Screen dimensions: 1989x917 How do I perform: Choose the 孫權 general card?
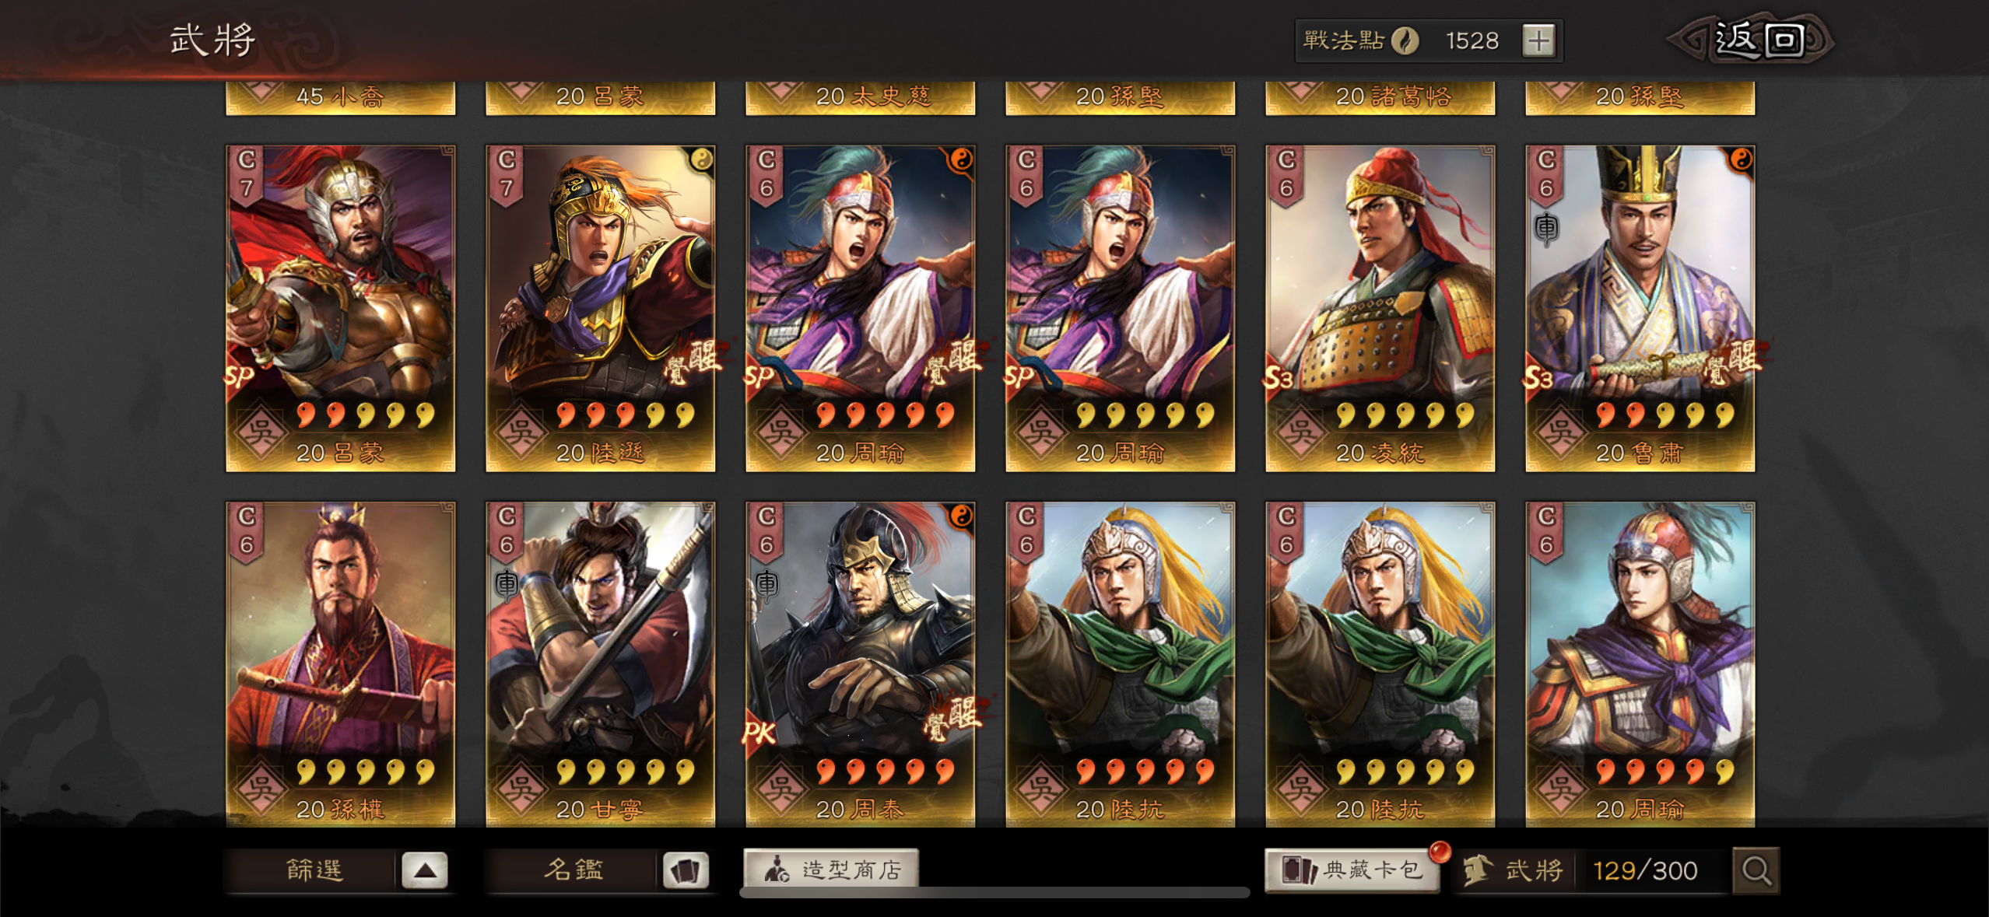click(341, 664)
